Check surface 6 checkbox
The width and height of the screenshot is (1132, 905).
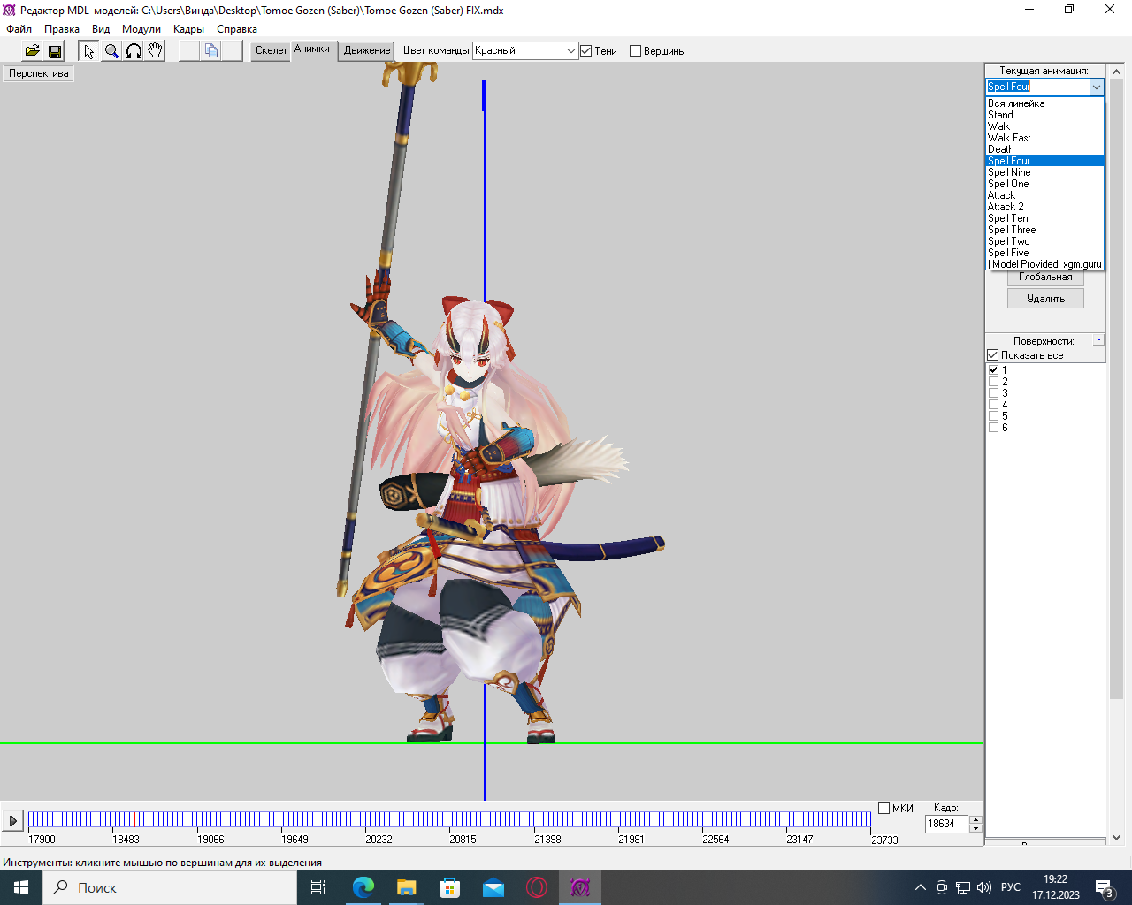pyautogui.click(x=993, y=428)
